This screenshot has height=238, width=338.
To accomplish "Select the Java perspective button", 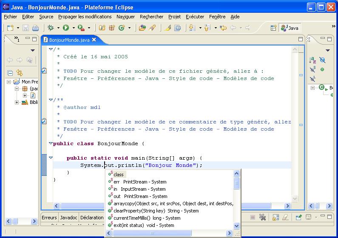I will [x=290, y=28].
